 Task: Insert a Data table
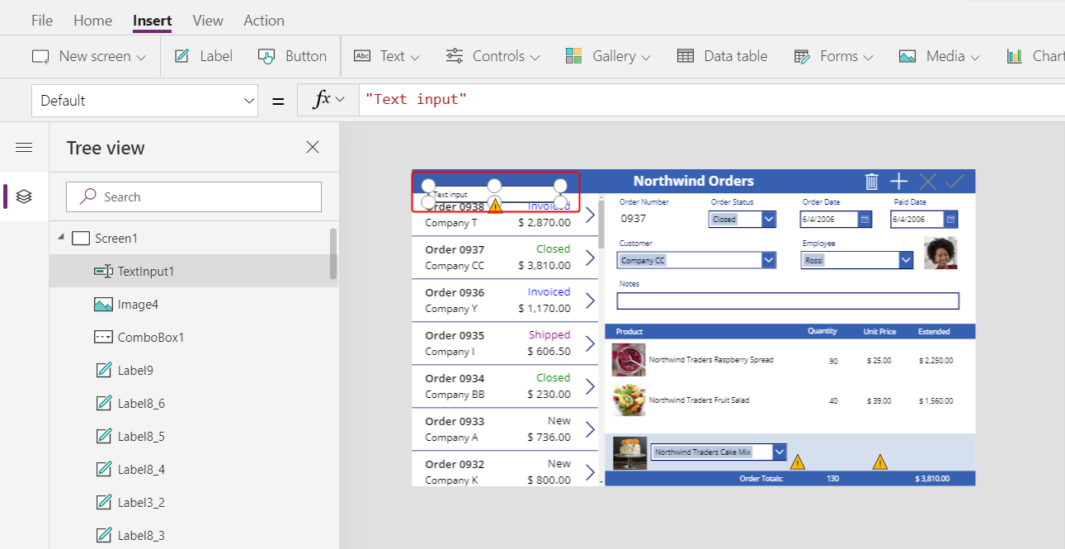(722, 56)
